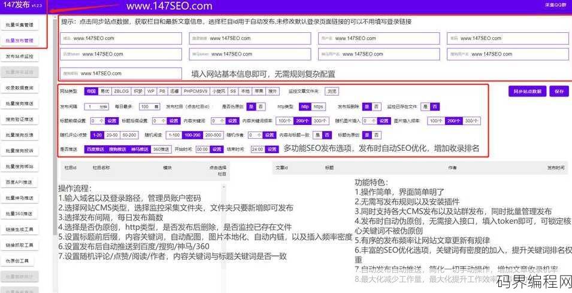Open 批量搜狗反馈 in the sidebar
Screen dimensions: 572x293
pyautogui.click(x=19, y=135)
